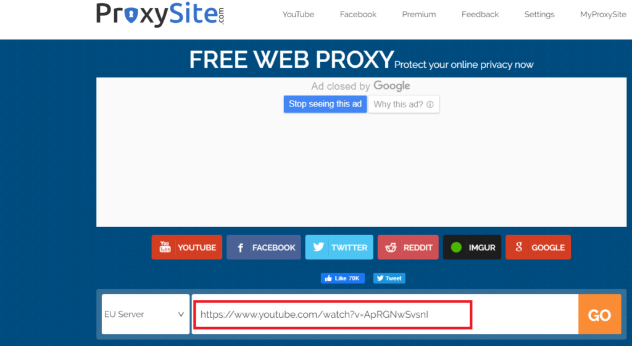The width and height of the screenshot is (632, 346).
Task: Click the Google 'g' icon on red button
Action: [518, 247]
